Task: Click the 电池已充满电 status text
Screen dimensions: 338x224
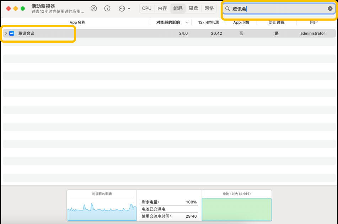Action: click(x=154, y=209)
